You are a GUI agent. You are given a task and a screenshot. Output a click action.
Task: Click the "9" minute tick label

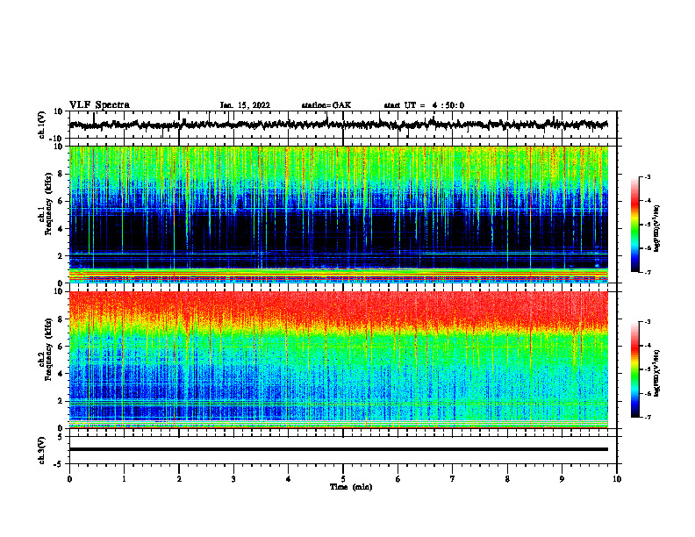tap(562, 479)
